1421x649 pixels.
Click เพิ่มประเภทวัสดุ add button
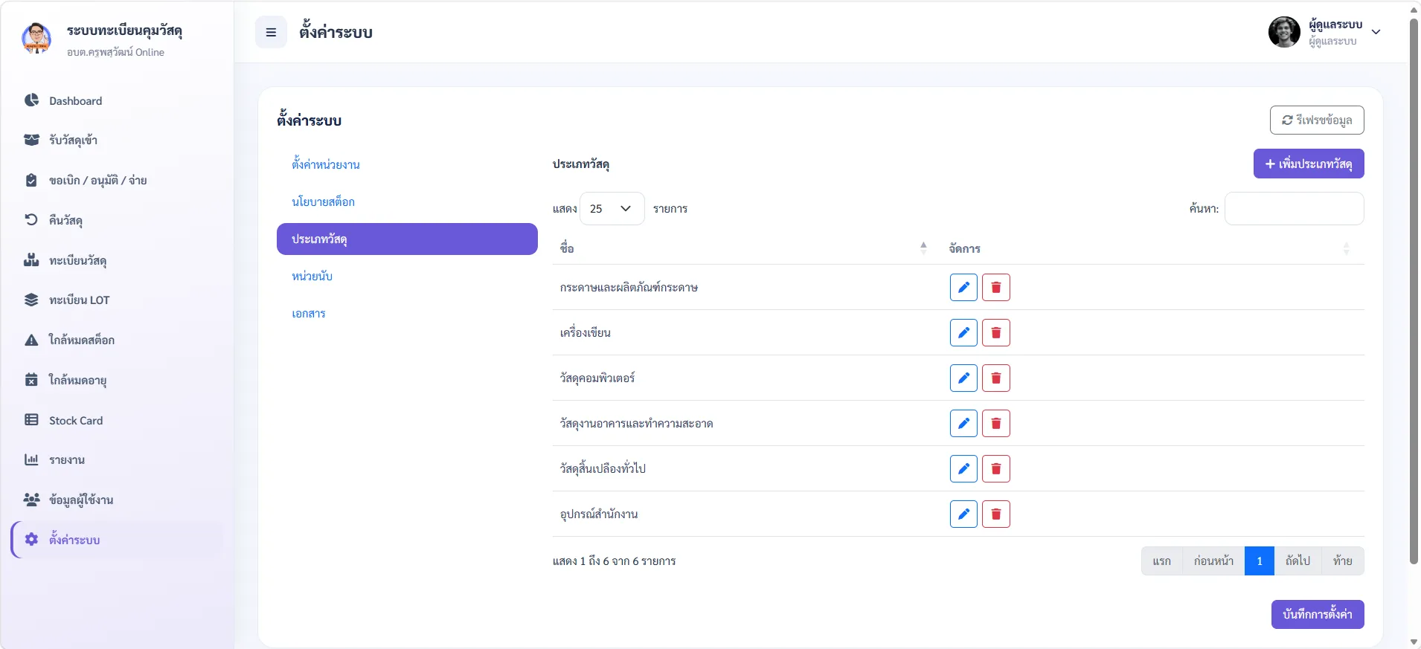tap(1309, 164)
